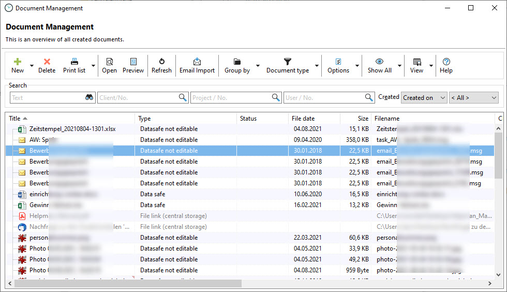
Task: Click the 33,9 KB size cell
Action: click(x=359, y=249)
